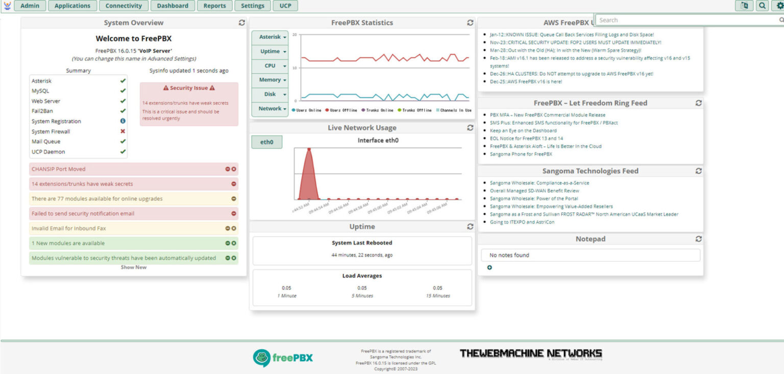The height and width of the screenshot is (374, 784).
Task: Toggle Channels In Use legend entry
Action: (x=454, y=110)
